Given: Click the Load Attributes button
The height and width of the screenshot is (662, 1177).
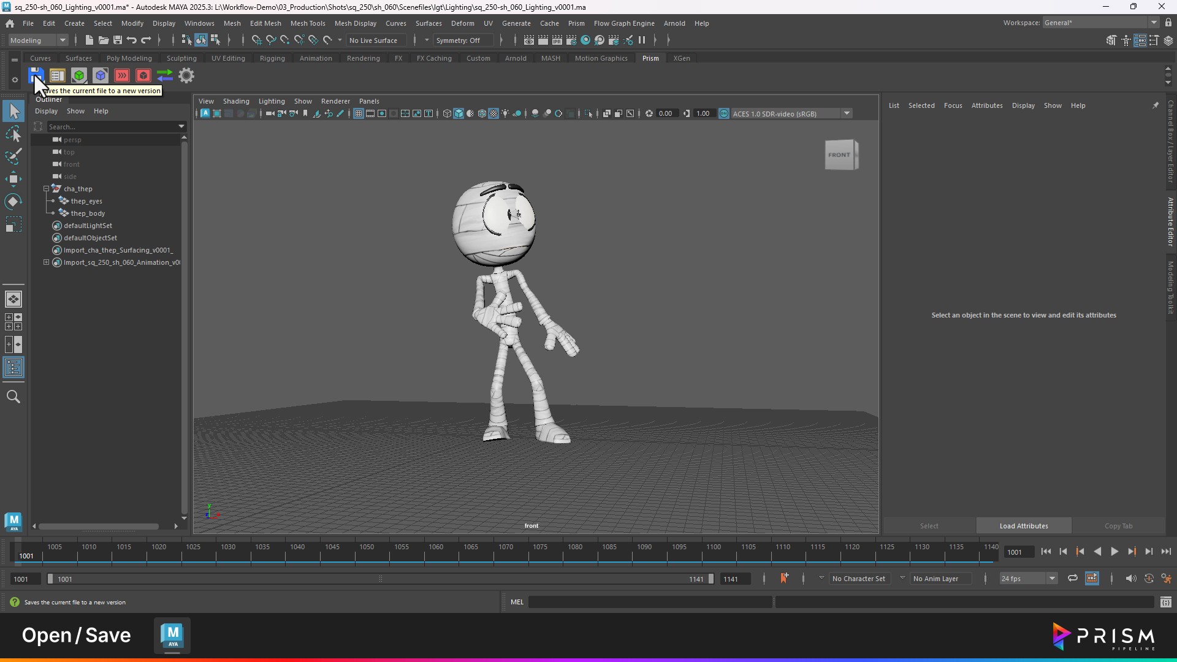Looking at the screenshot, I should 1024,526.
